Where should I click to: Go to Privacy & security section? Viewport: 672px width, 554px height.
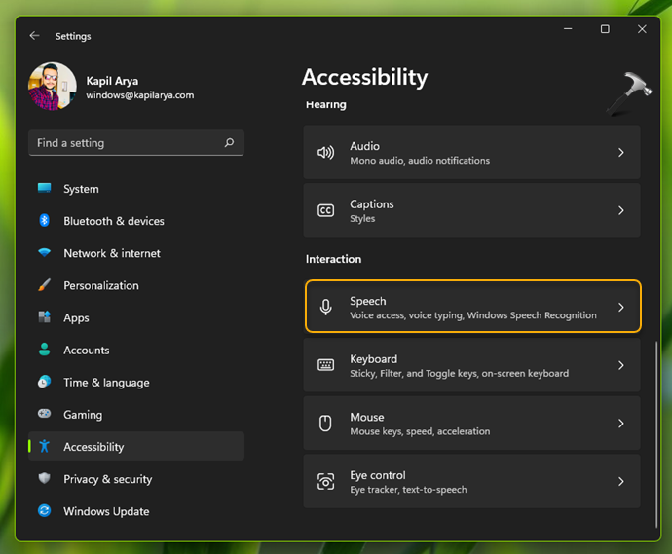click(107, 479)
